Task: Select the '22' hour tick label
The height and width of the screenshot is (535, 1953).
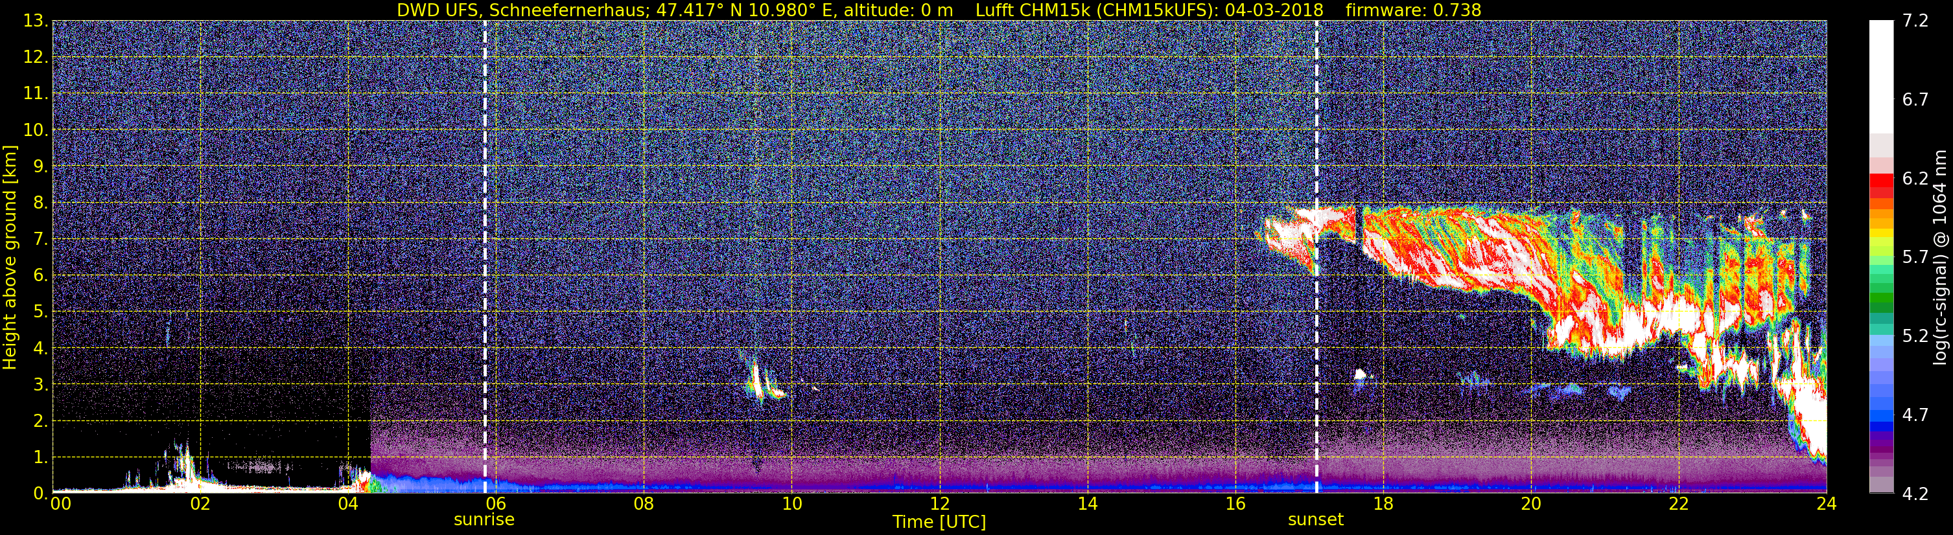Action: (1679, 504)
